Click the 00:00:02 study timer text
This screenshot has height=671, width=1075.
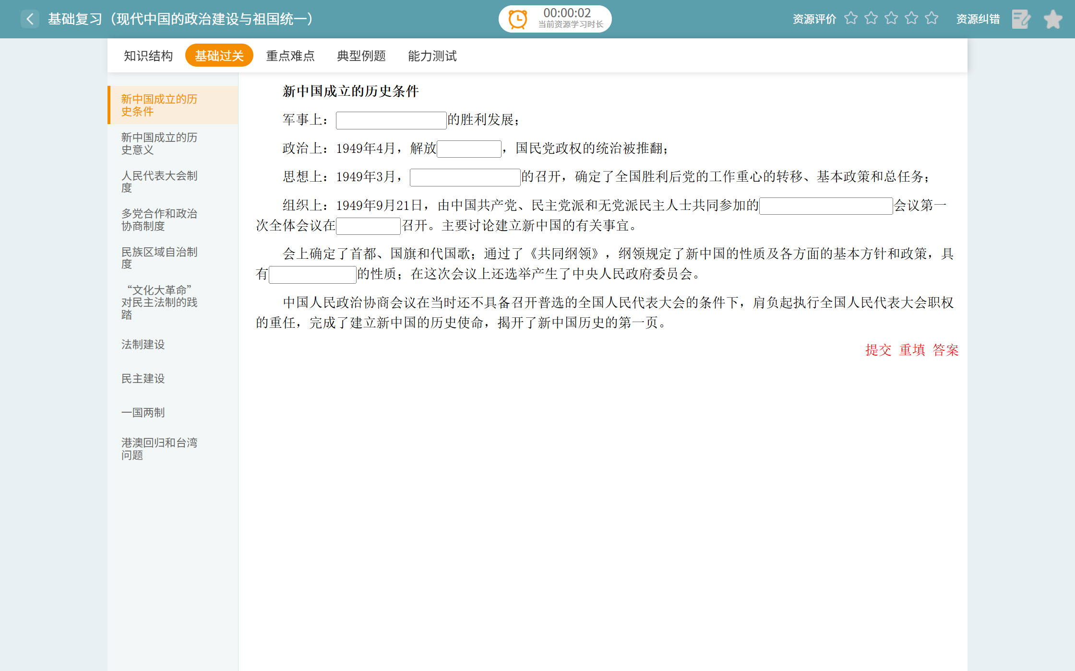[567, 13]
